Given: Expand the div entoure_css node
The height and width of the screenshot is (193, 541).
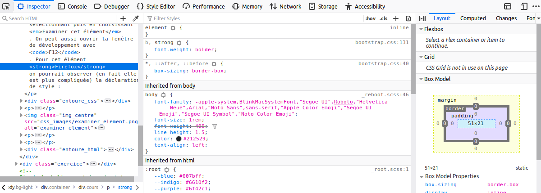Looking at the screenshot, I should [x=22, y=101].
